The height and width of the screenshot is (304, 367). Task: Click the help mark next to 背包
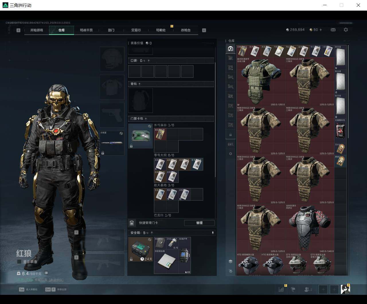pyautogui.click(x=139, y=84)
